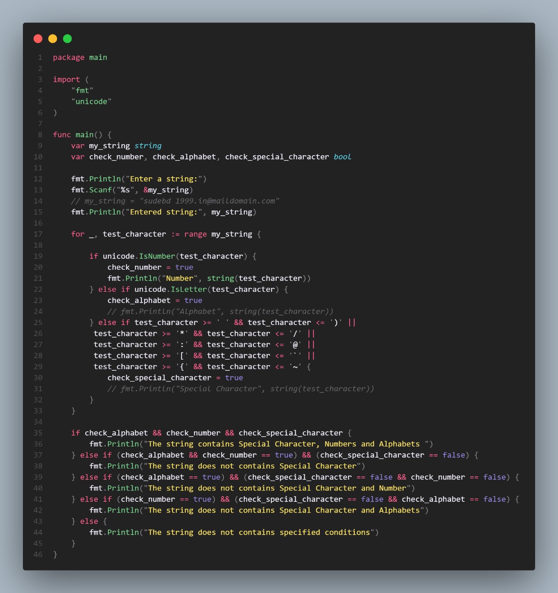
Task: Select the package main declaration
Action: point(80,57)
